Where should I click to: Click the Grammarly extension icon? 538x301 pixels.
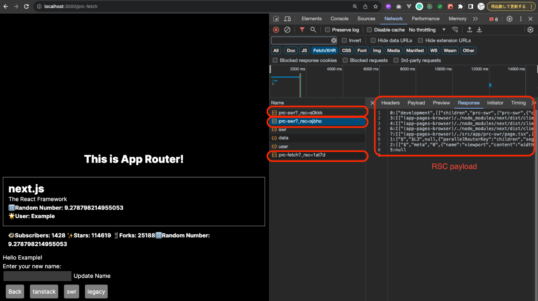pyautogui.click(x=419, y=7)
